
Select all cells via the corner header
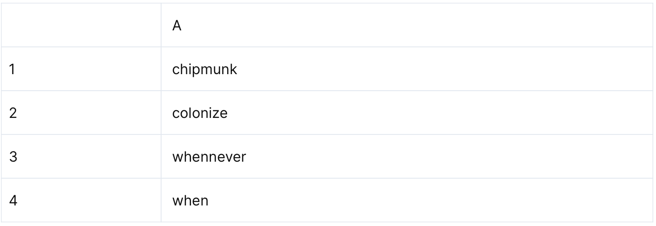[81, 25]
